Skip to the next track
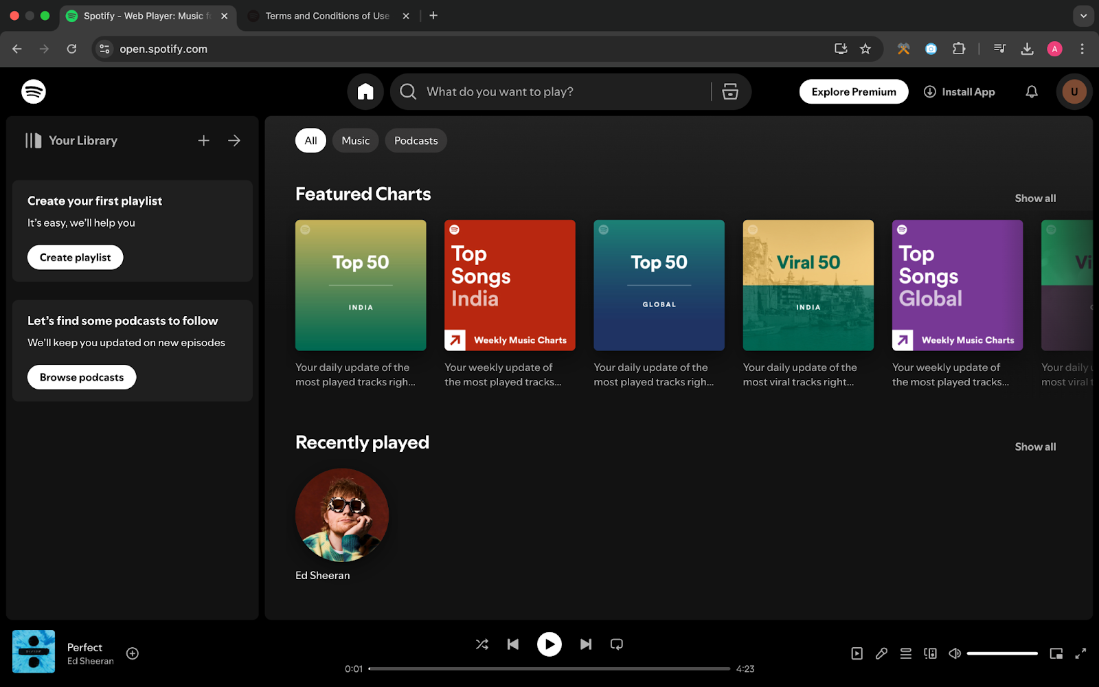The image size is (1099, 687). pos(585,644)
